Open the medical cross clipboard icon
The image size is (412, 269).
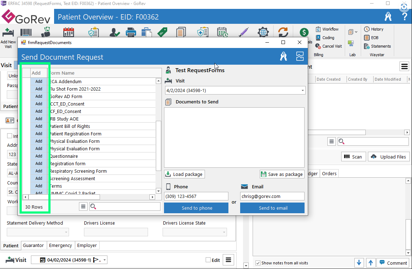(202, 32)
